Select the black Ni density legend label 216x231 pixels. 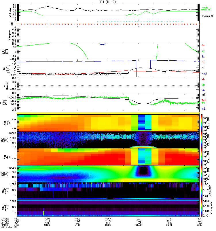tap(203, 68)
